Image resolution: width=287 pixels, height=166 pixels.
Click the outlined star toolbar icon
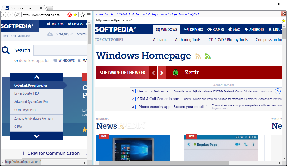click(82, 15)
